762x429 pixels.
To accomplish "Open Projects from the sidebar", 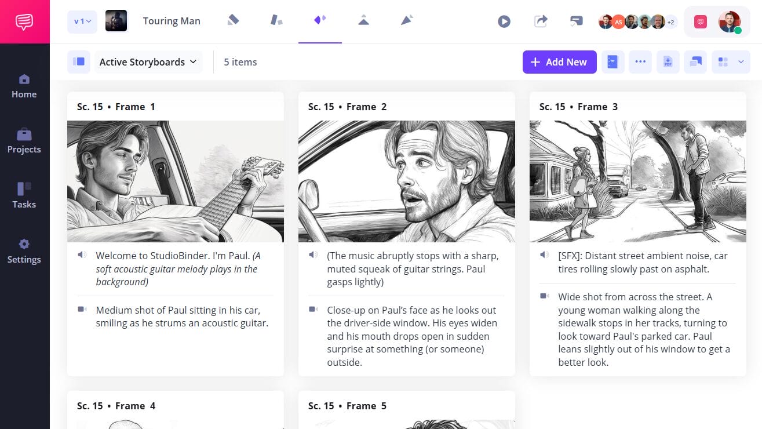I will pos(24,141).
